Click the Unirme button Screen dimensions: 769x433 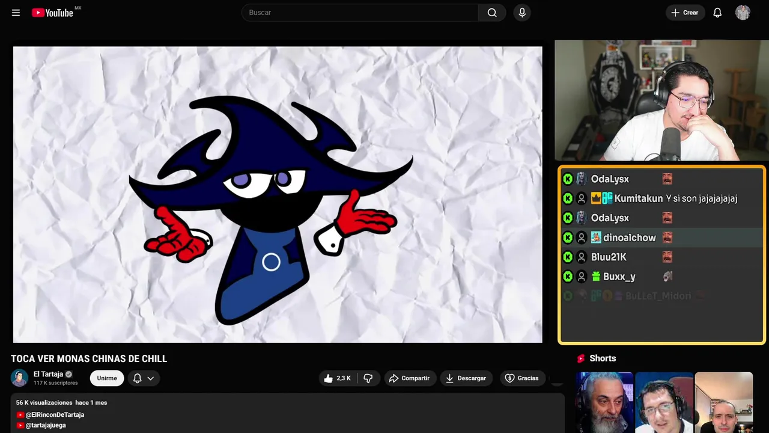pyautogui.click(x=107, y=378)
